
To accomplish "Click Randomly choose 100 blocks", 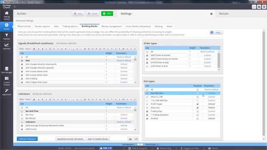I will pyautogui.click(x=70, y=139).
